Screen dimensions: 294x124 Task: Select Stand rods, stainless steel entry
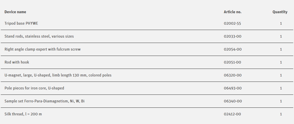tap(39, 36)
